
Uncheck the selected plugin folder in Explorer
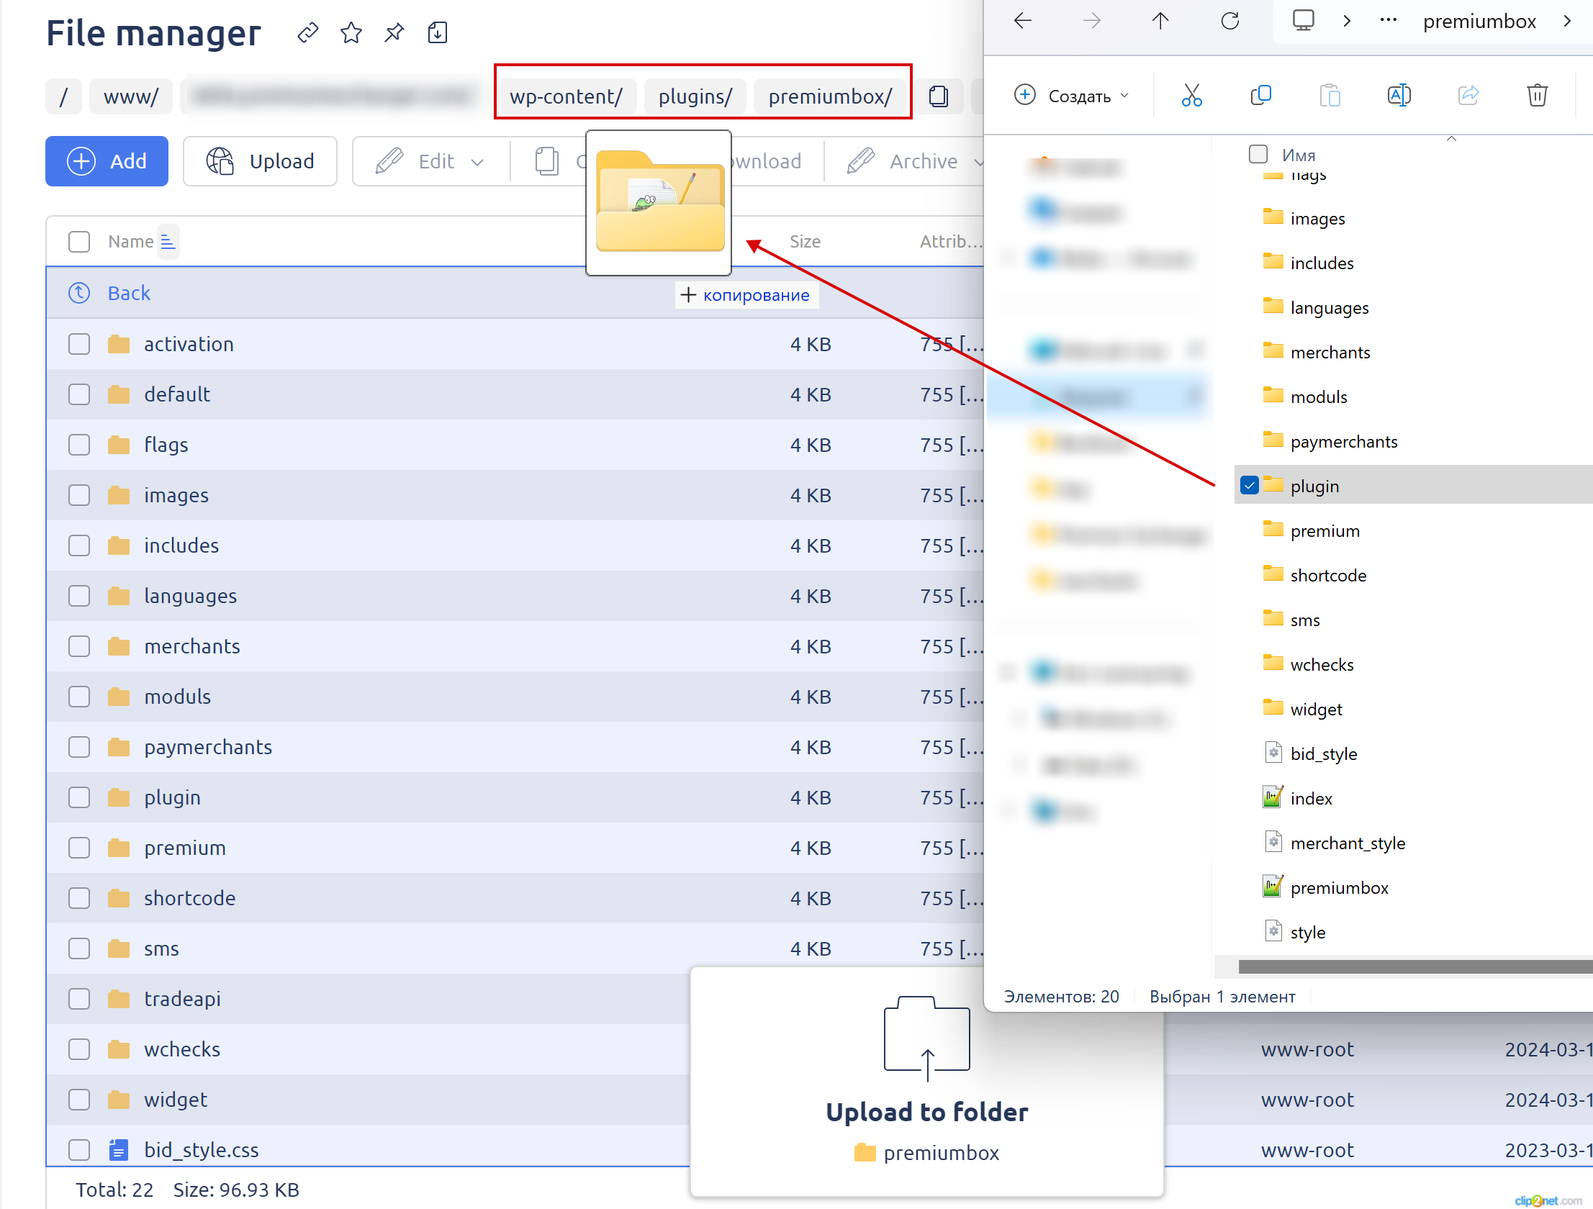(1250, 486)
